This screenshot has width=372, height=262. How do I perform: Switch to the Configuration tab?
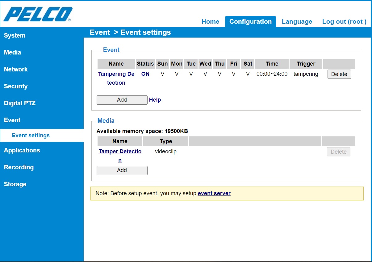tap(250, 22)
